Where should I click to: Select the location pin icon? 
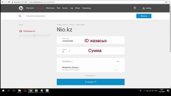point(135,8)
